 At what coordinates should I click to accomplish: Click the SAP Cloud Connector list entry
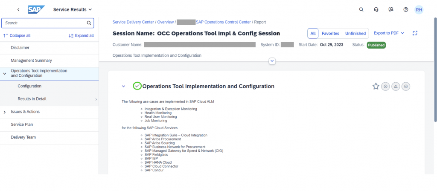tap(161, 166)
